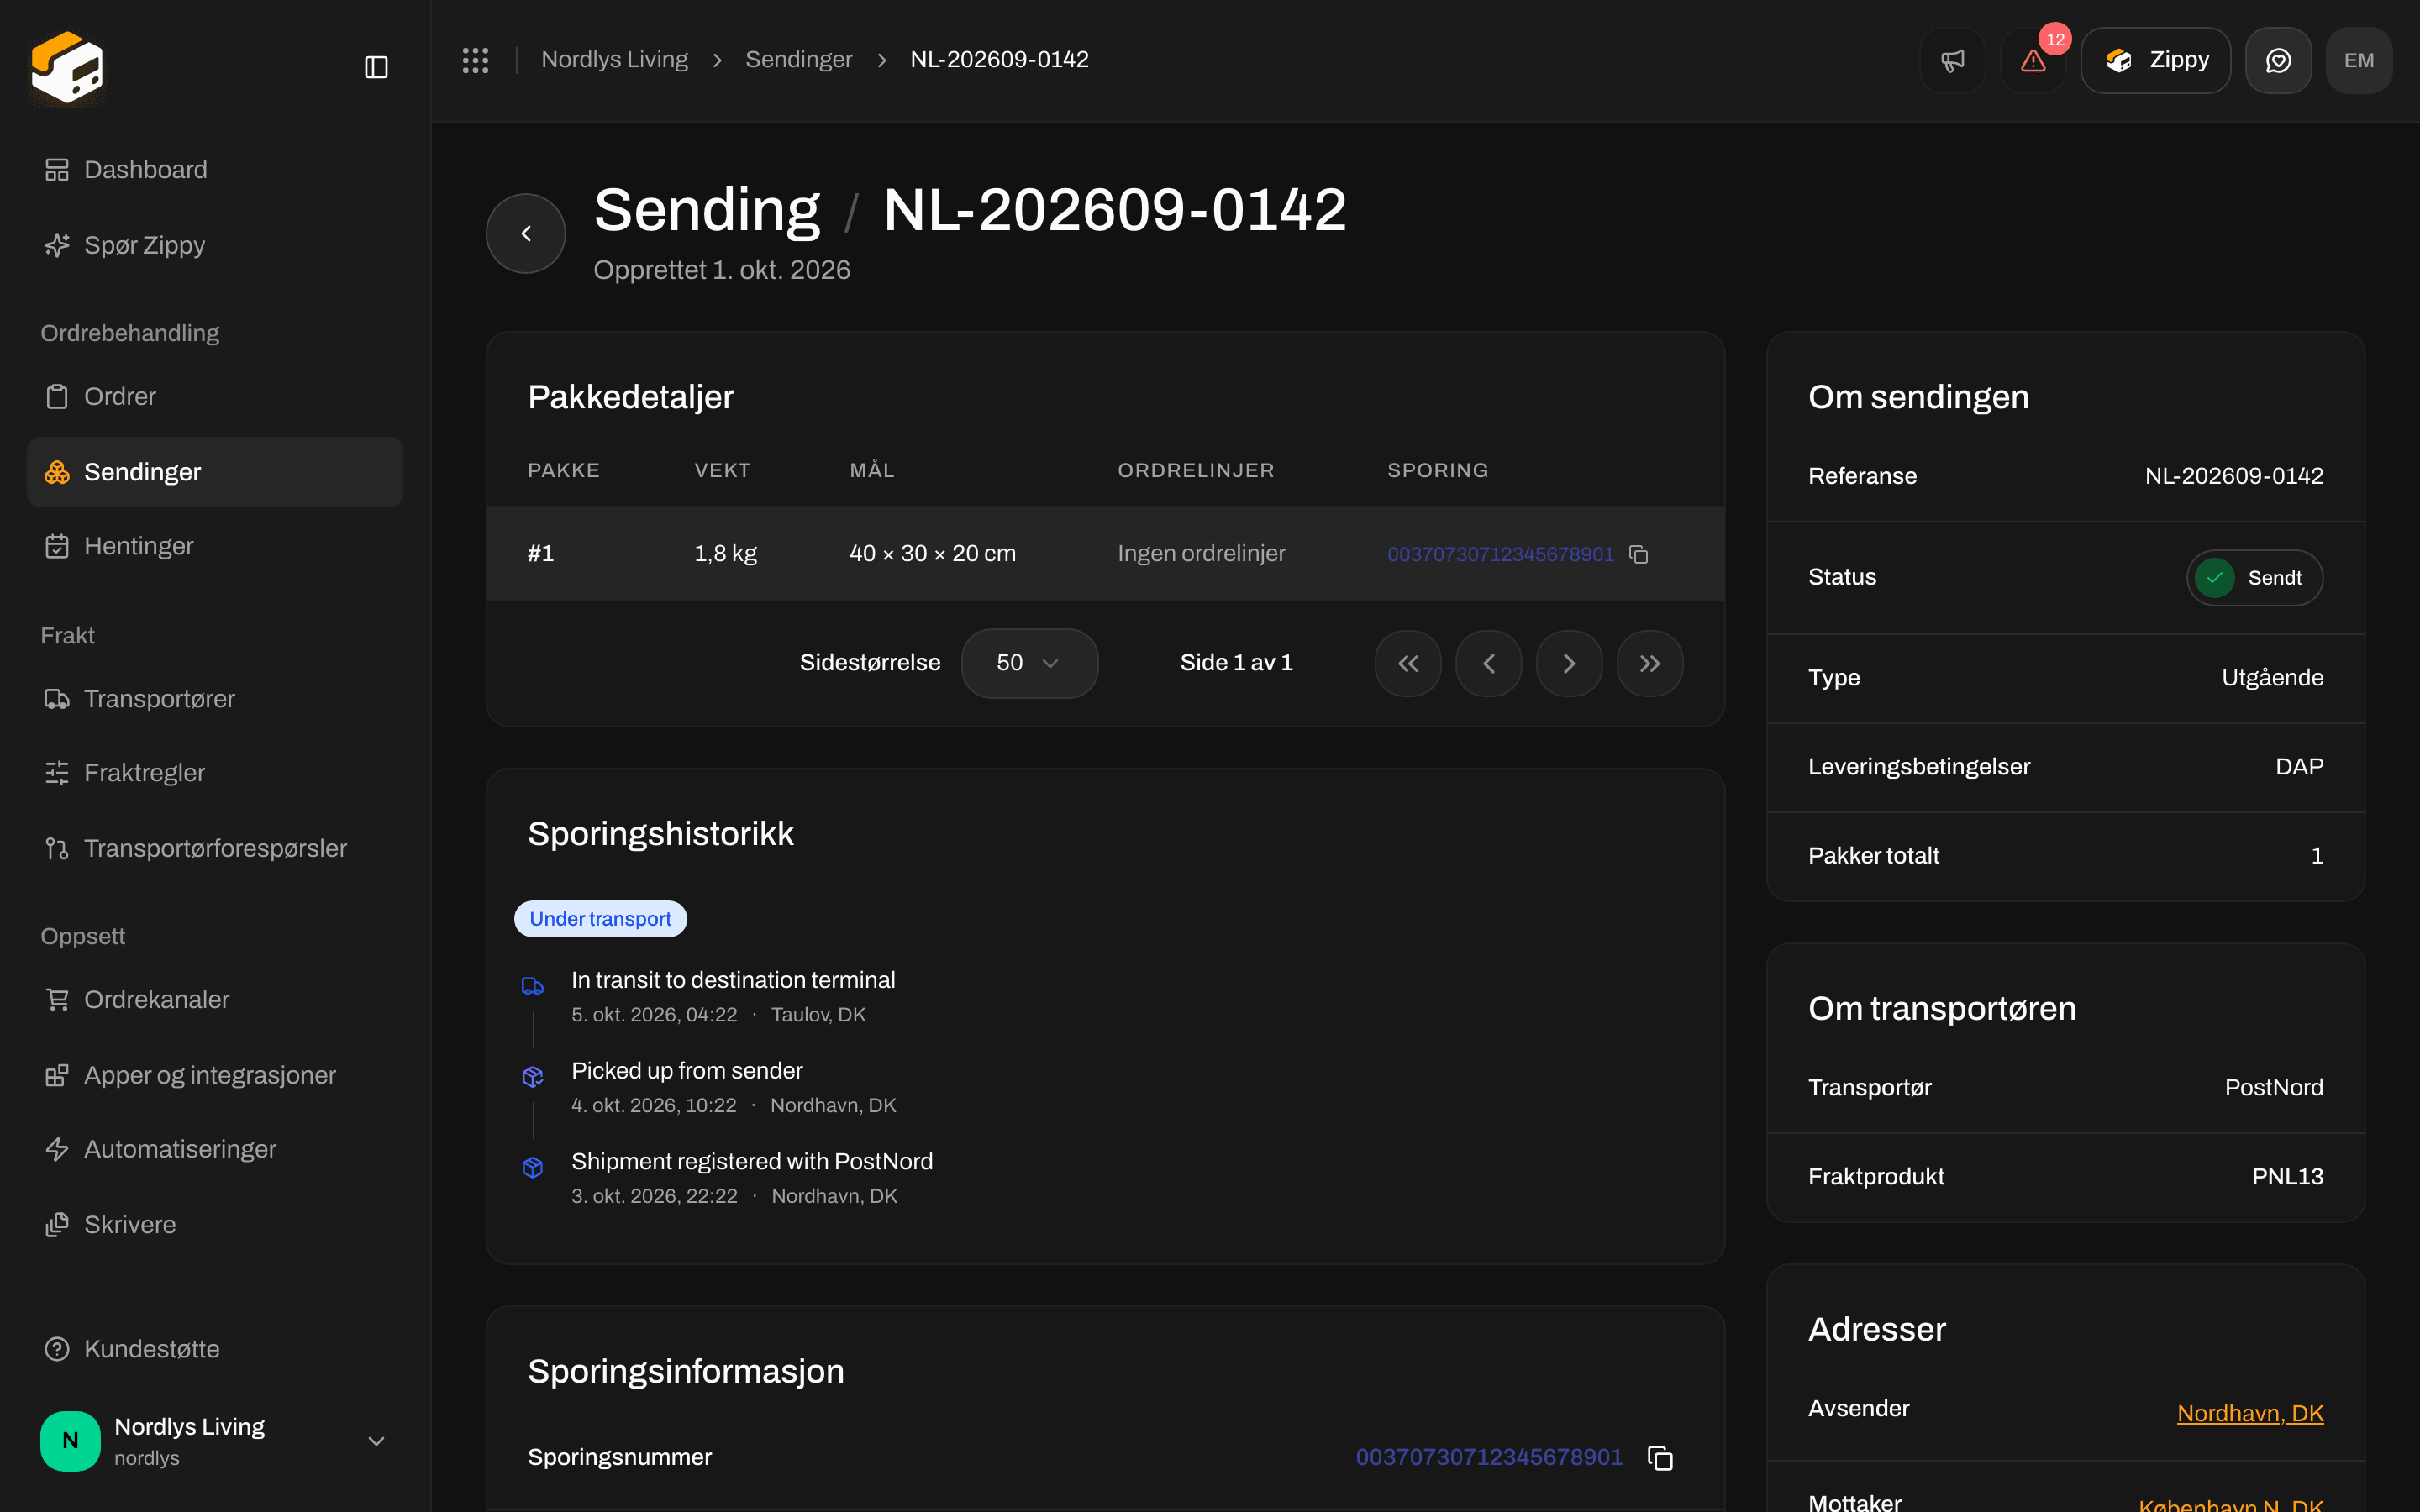
Task: Open Kundestøtte in sidebar
Action: click(215, 1349)
